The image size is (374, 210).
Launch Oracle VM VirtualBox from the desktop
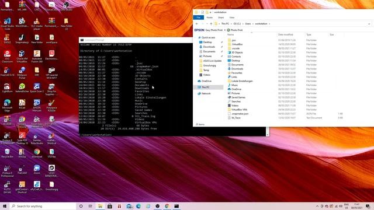click(x=22, y=56)
